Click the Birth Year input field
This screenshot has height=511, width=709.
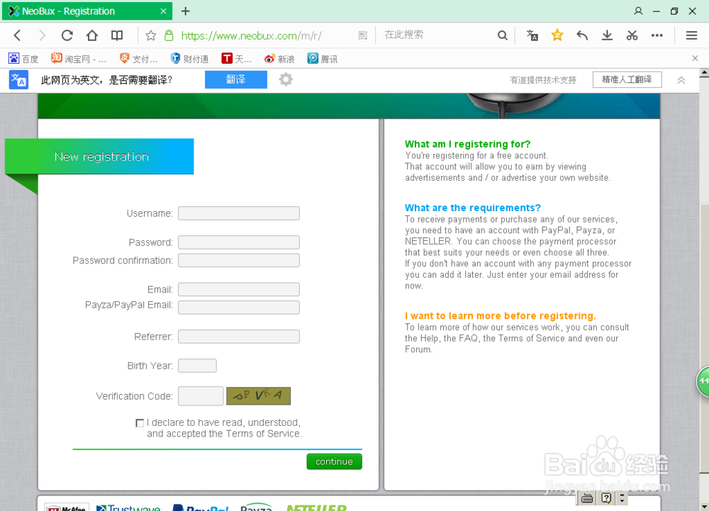197,366
